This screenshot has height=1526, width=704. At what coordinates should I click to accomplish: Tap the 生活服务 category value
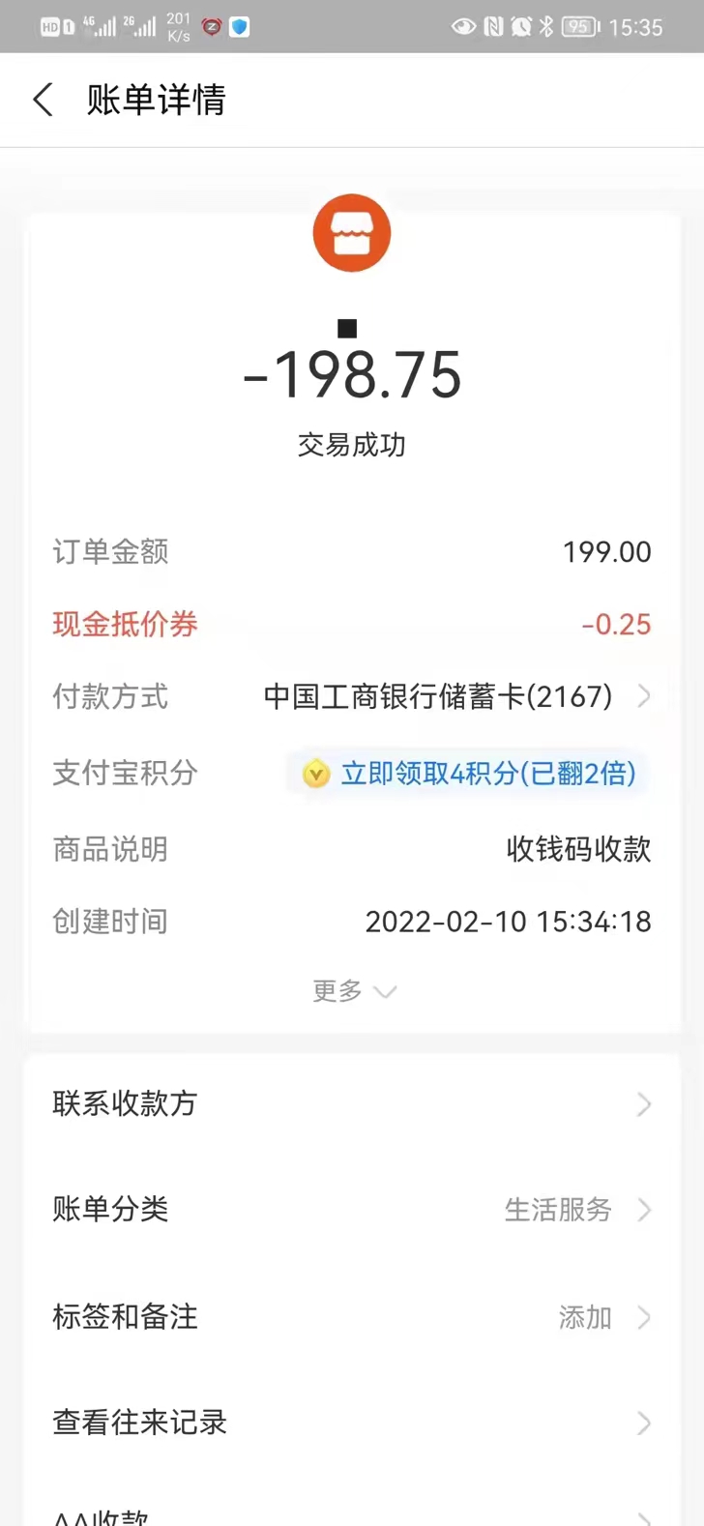[x=558, y=1210]
